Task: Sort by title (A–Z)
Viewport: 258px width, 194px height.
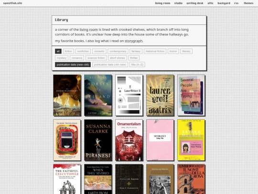Action: pyautogui.click(x=137, y=65)
